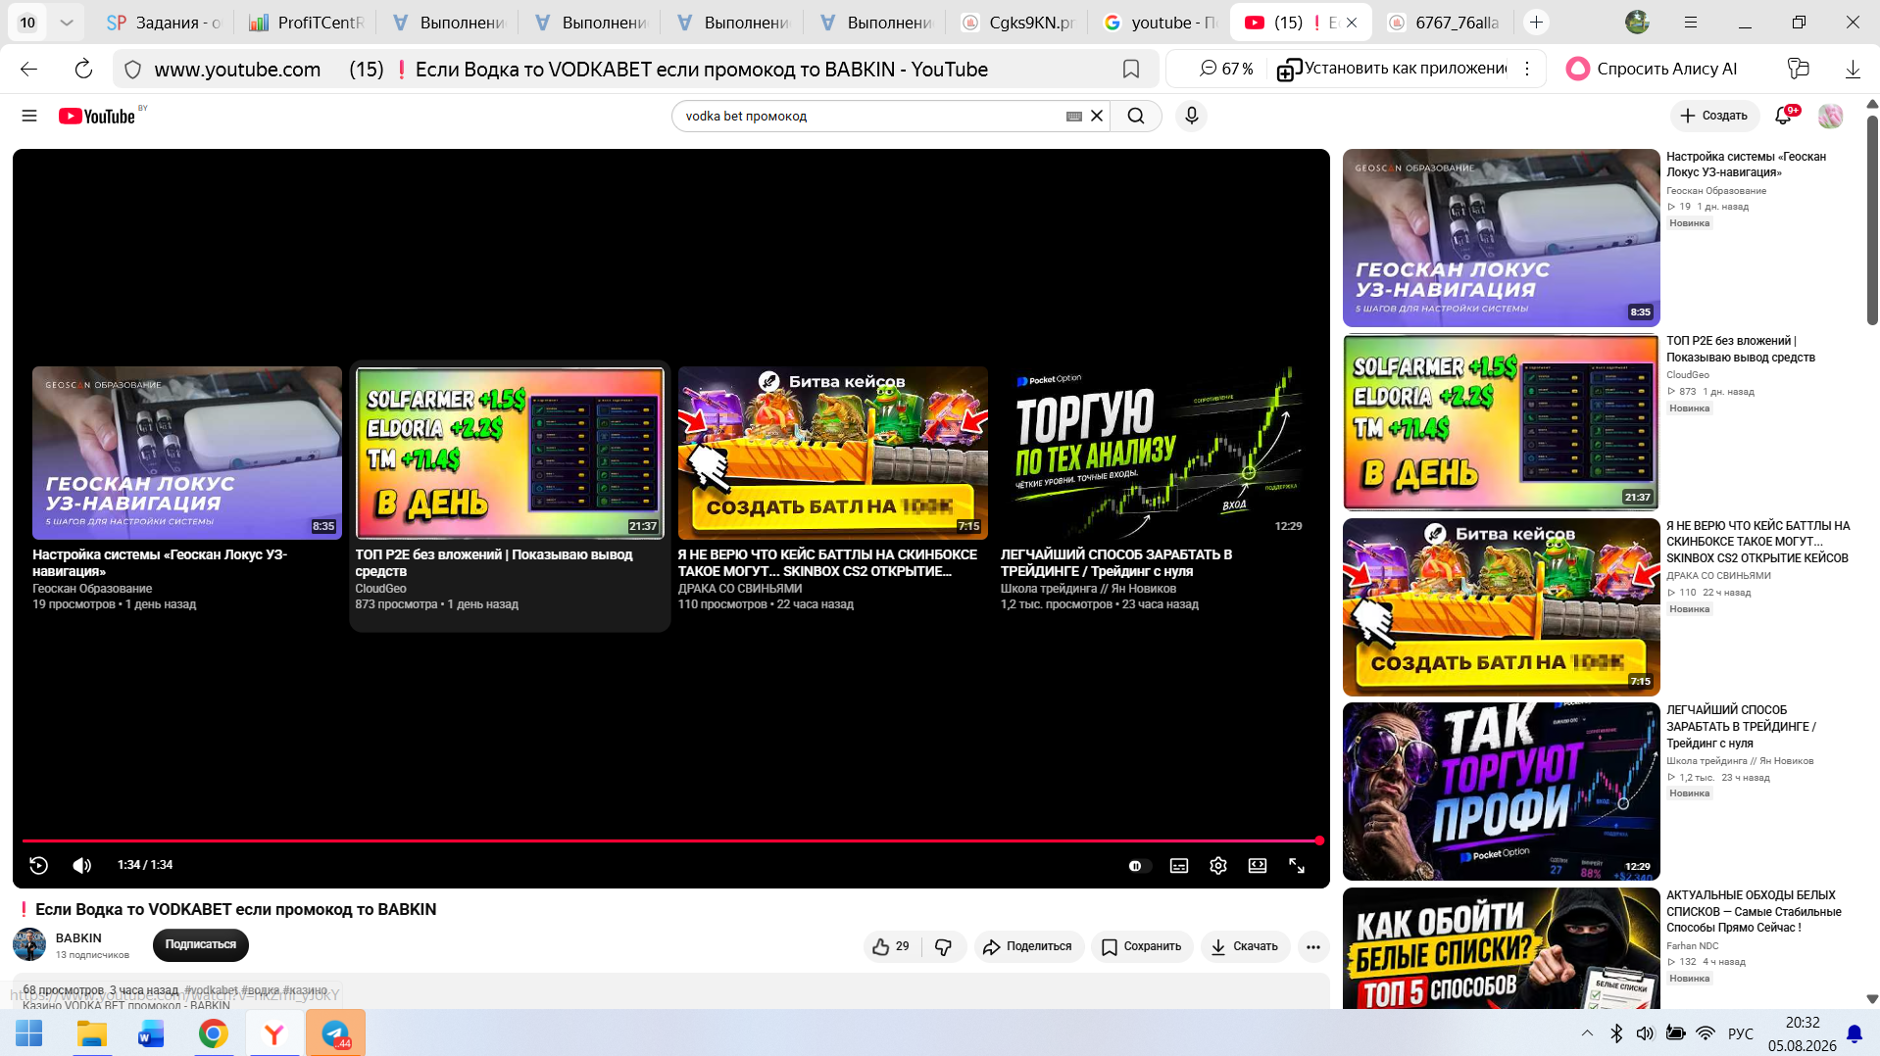The width and height of the screenshot is (1880, 1056).
Task: Switch to theater mode
Action: (x=1258, y=866)
